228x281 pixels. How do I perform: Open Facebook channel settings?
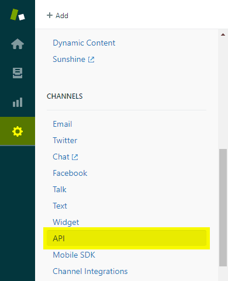[70, 173]
